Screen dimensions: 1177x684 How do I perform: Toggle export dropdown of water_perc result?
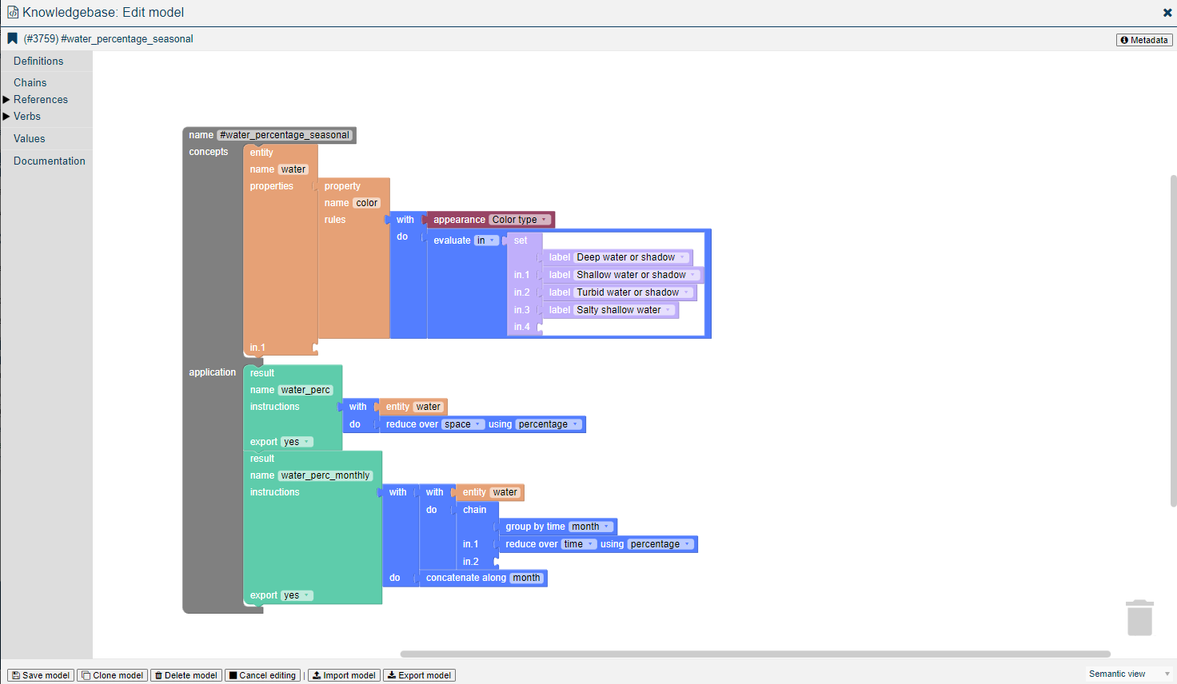[x=297, y=442]
